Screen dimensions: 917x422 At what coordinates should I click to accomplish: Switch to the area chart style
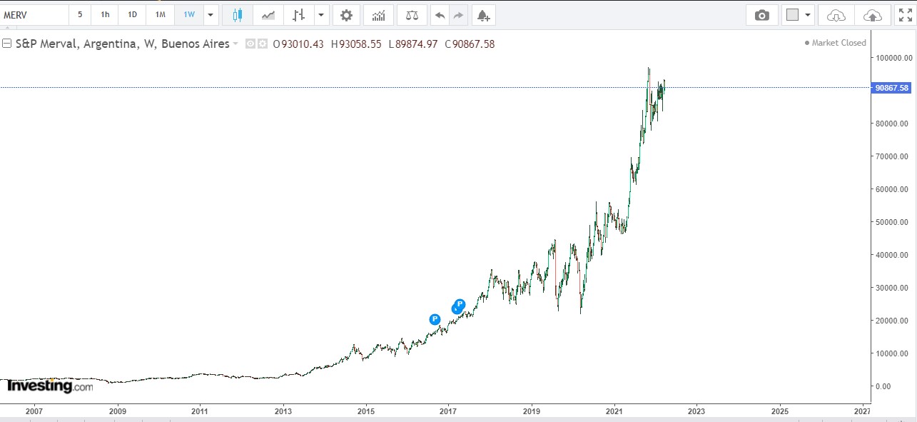(x=268, y=14)
